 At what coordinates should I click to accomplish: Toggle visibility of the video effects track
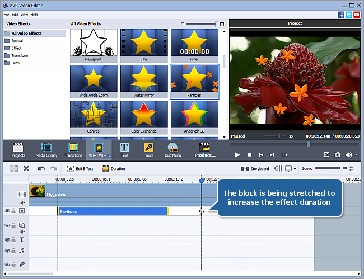(7, 211)
